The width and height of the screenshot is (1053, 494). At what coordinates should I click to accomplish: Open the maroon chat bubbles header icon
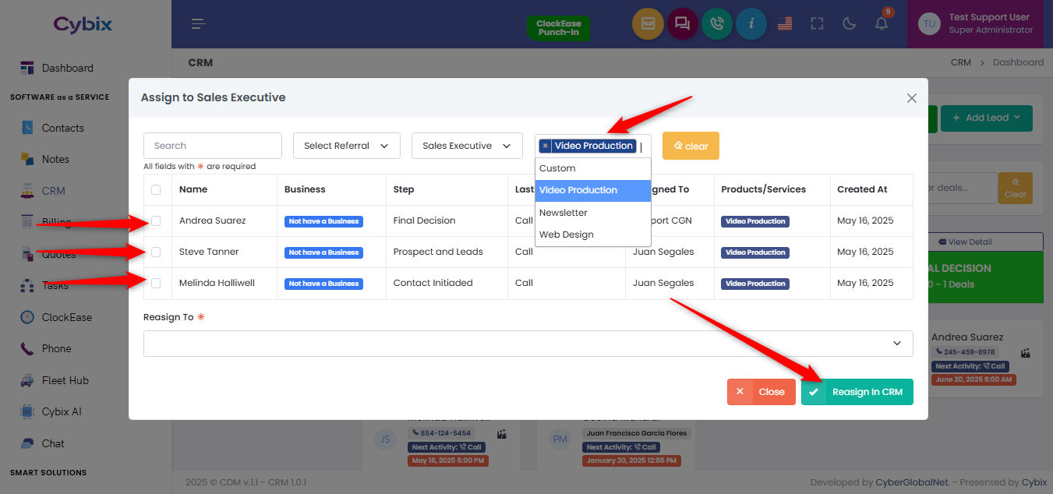pos(682,23)
